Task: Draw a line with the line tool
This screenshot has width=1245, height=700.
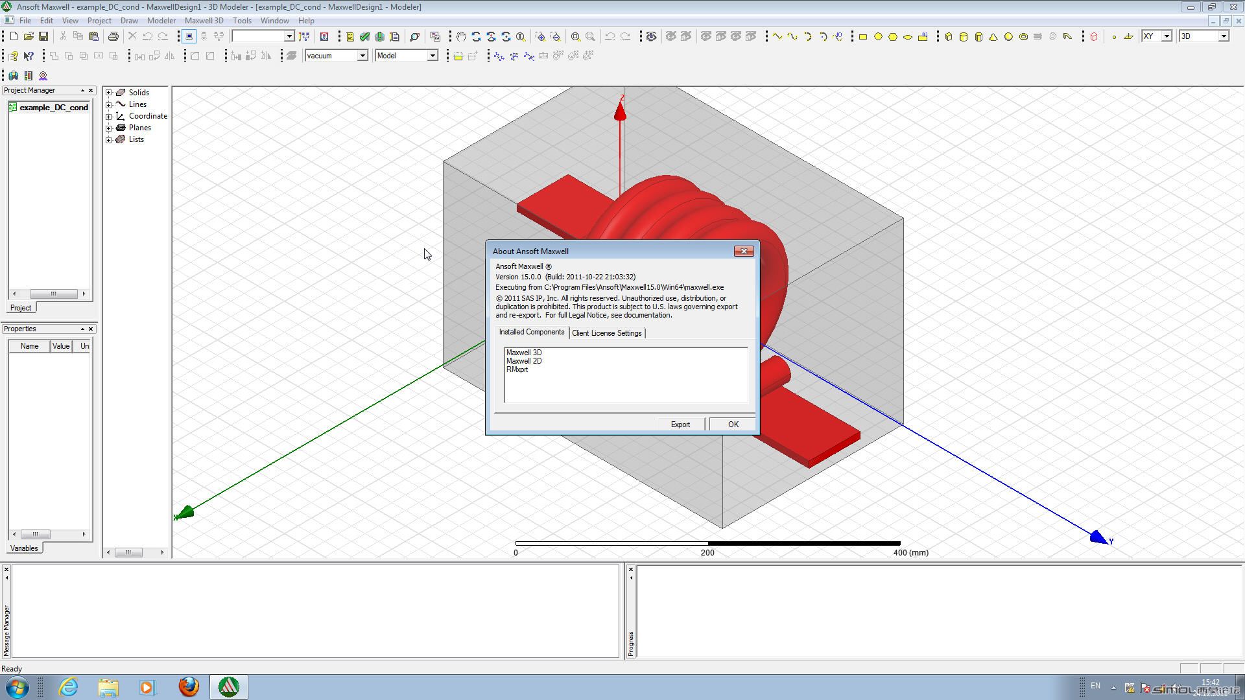Action: [777, 36]
